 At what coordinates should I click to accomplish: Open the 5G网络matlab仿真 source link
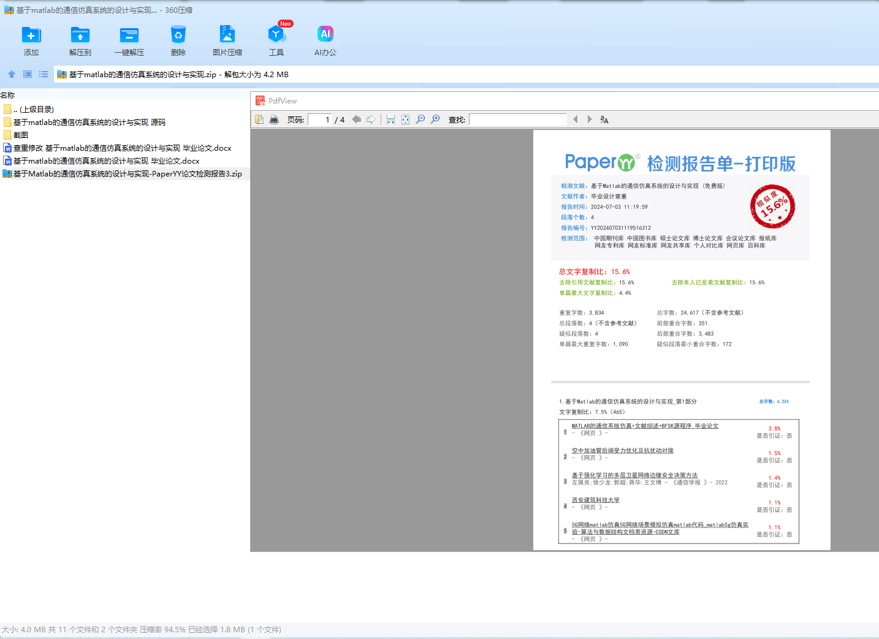tap(660, 528)
